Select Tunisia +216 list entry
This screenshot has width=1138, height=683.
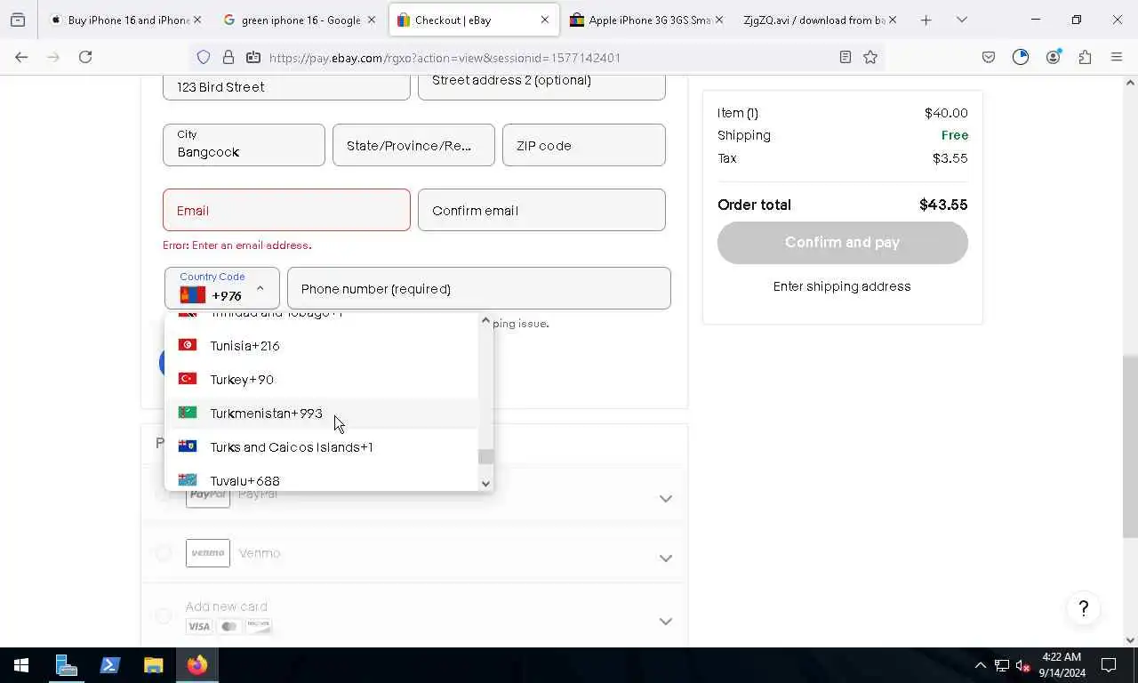tap(322, 345)
